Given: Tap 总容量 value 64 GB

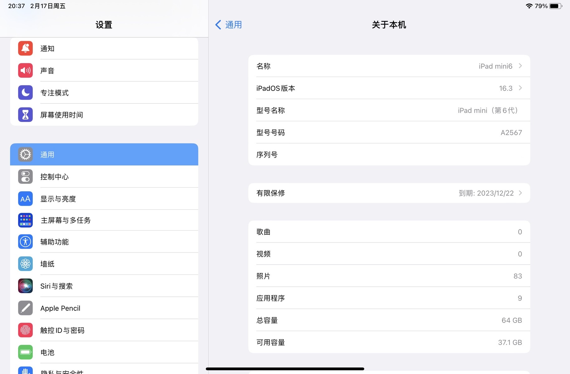Looking at the screenshot, I should (x=512, y=320).
